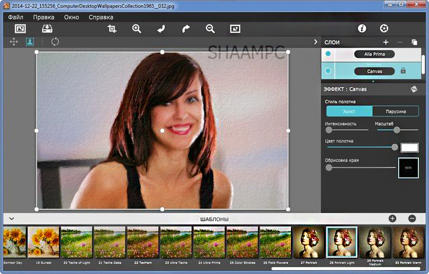Image resolution: width=429 pixels, height=274 pixels.
Task: Open the Правка menu
Action: pyautogui.click(x=44, y=17)
